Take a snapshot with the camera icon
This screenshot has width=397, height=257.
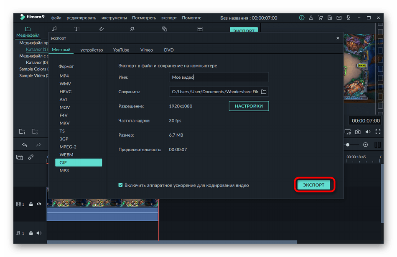tap(358, 132)
